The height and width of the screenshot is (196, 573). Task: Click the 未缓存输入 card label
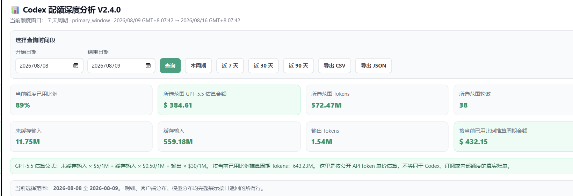29,131
